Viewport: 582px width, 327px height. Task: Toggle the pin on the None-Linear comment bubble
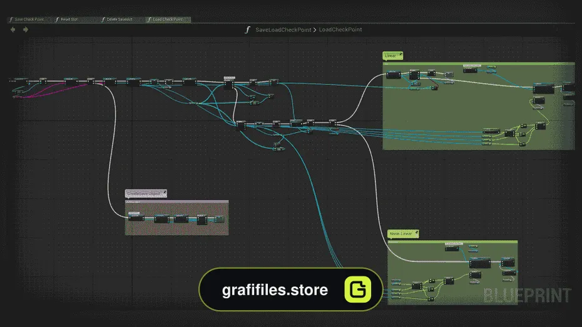coord(416,233)
